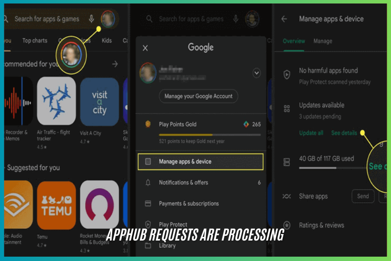Screen dimensions: 391x261
Task: Click the microphone icon in the middle screen
Action: (235, 19)
